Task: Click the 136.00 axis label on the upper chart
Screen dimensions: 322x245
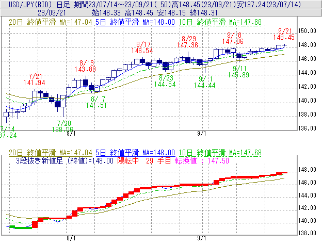Action: point(307,128)
